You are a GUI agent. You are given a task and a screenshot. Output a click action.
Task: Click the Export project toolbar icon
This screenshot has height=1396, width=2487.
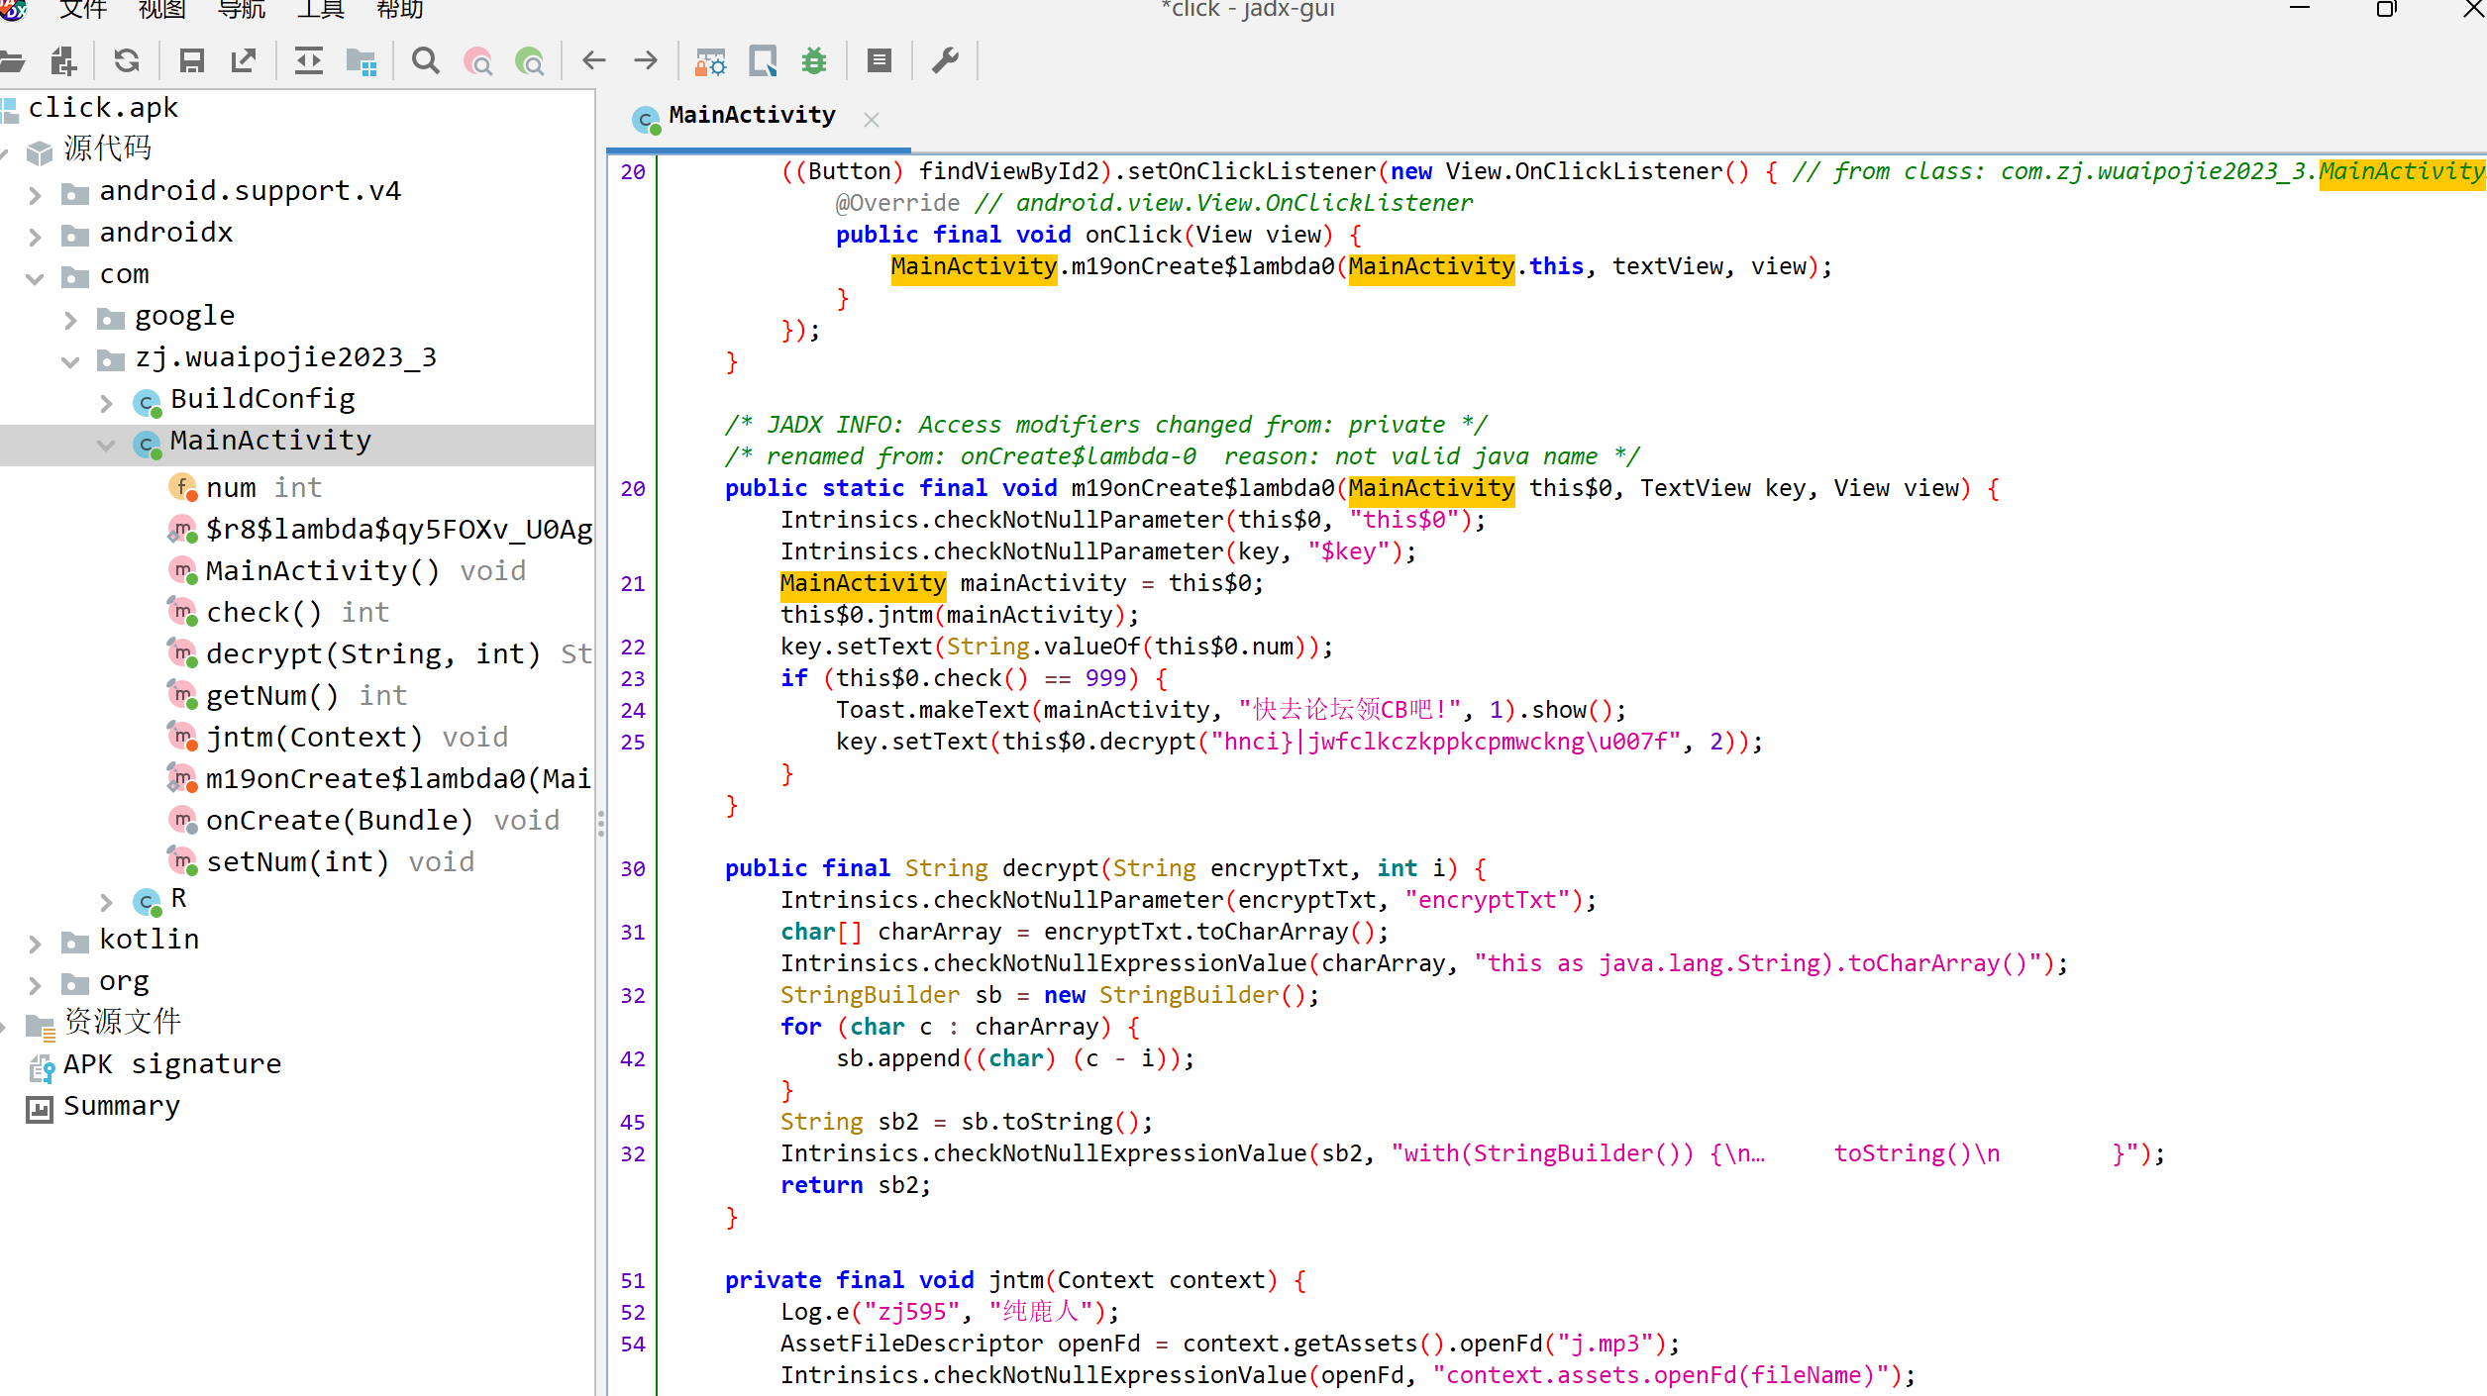click(x=244, y=61)
